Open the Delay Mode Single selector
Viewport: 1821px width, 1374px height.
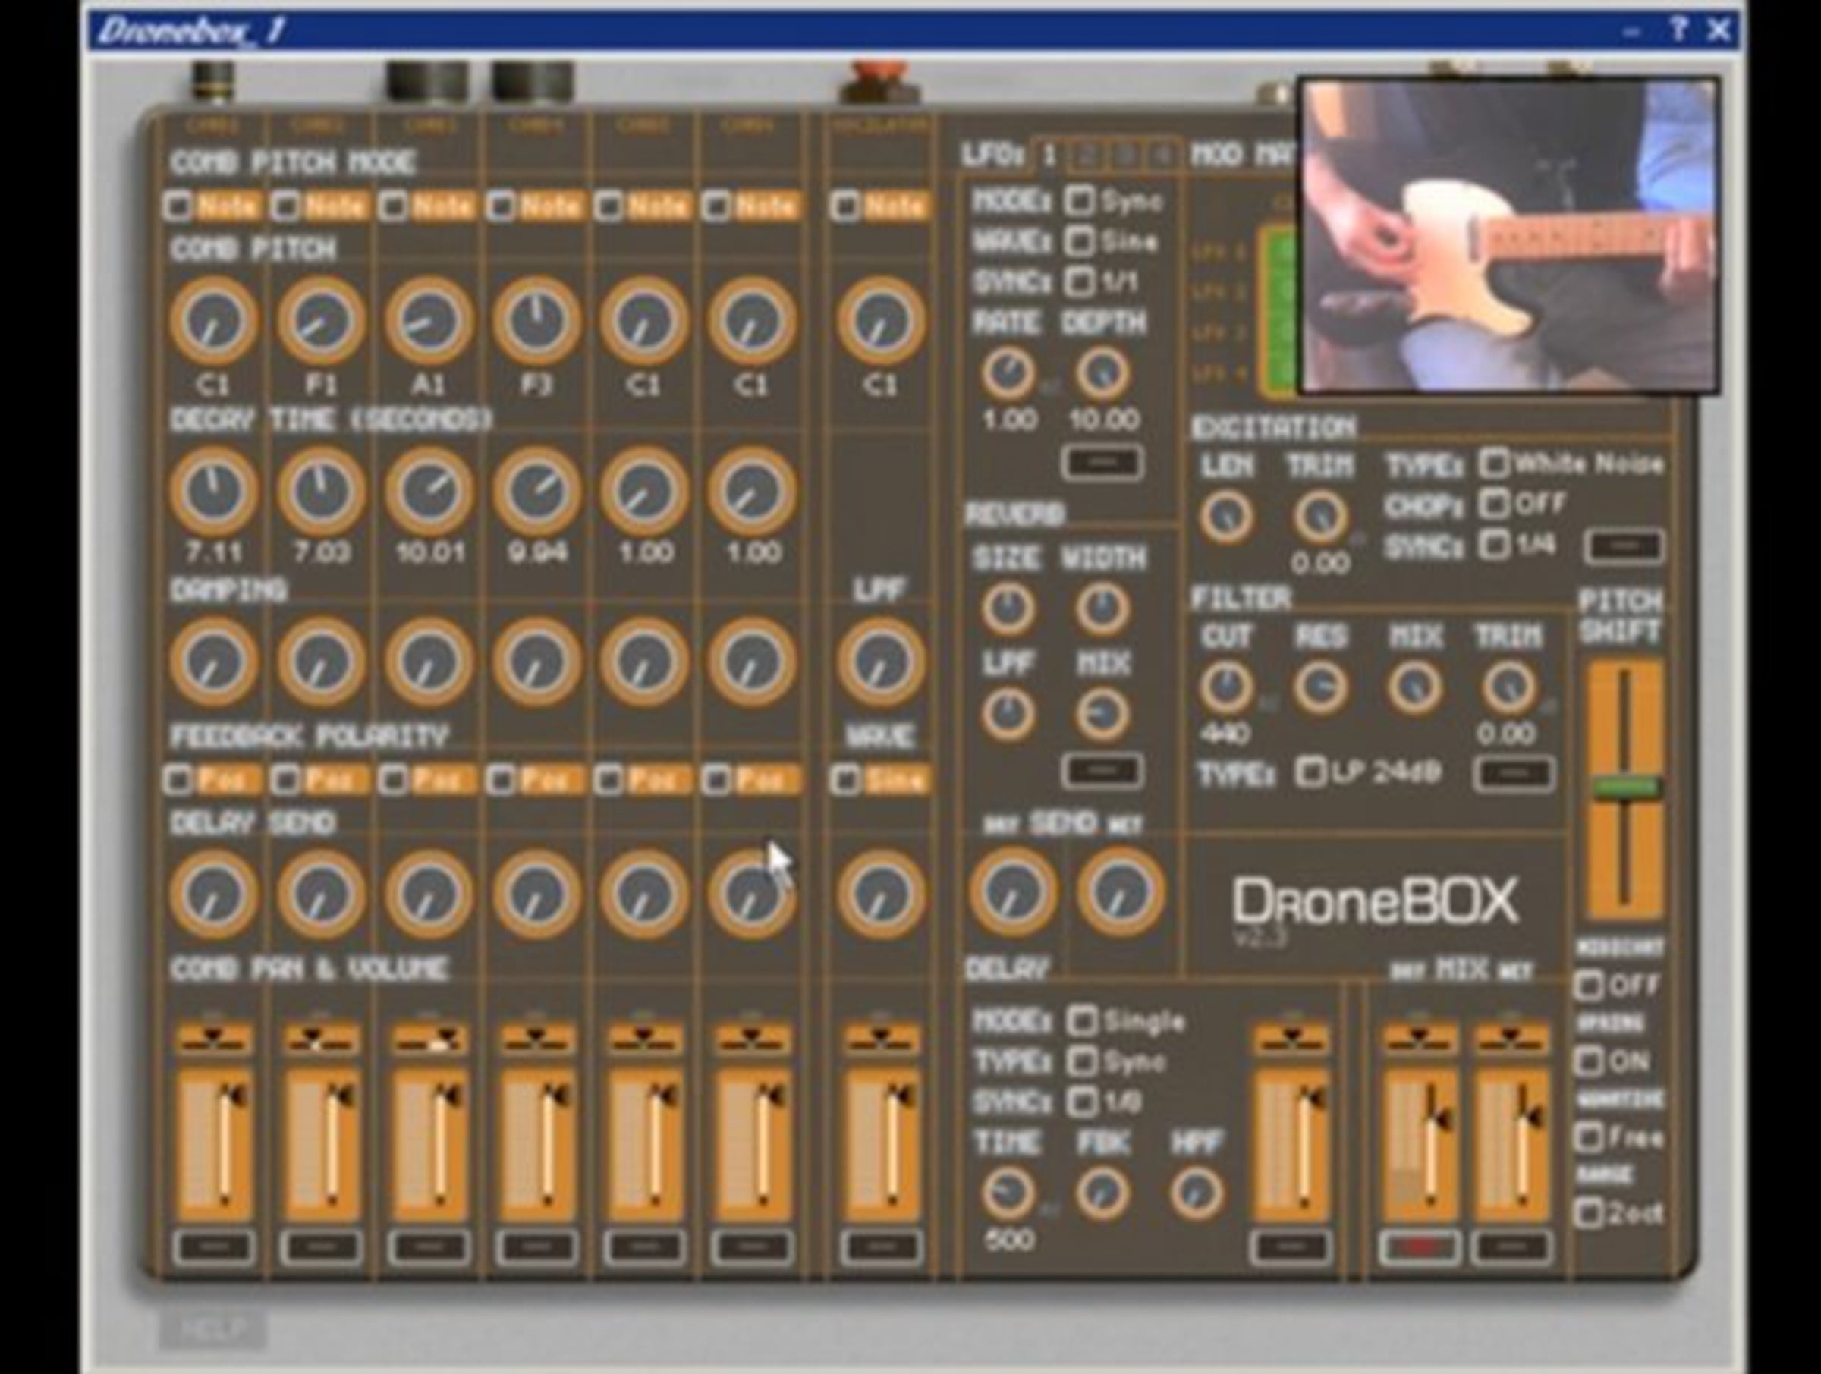coord(1082,1022)
